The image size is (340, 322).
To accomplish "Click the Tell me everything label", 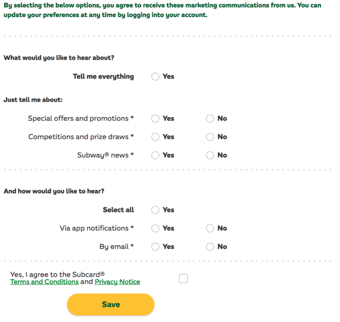I will [x=103, y=76].
